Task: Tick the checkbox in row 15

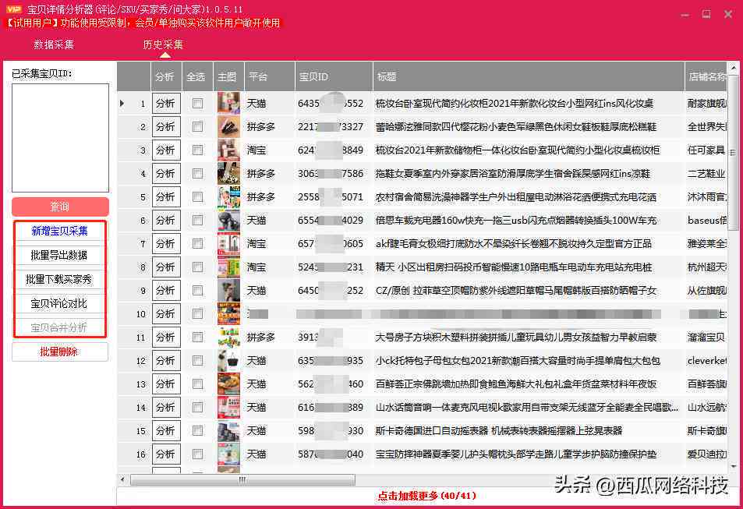Action: click(197, 431)
